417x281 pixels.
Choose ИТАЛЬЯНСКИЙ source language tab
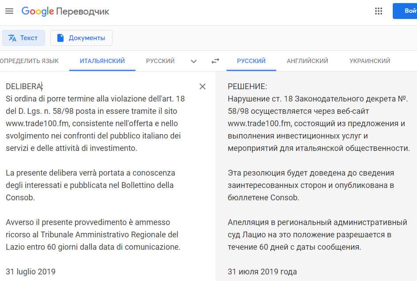[102, 61]
